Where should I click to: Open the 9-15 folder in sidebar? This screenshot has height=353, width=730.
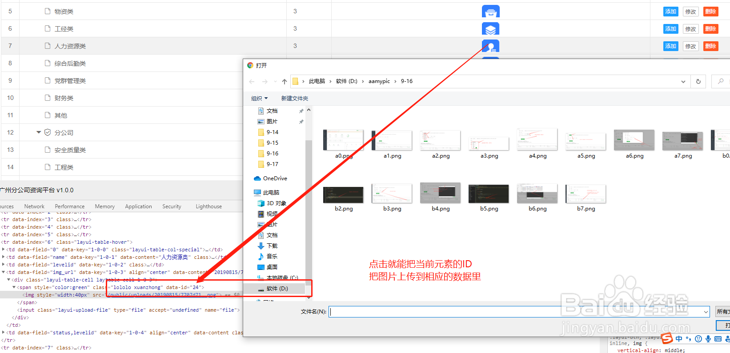tap(268, 143)
